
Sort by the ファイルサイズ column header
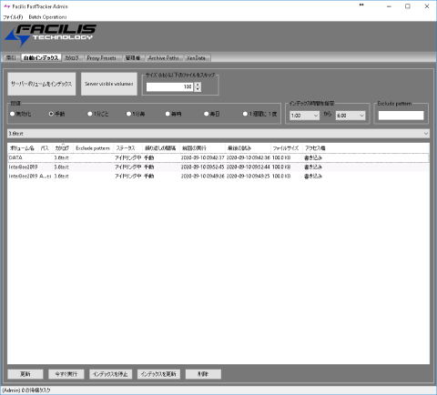point(286,148)
